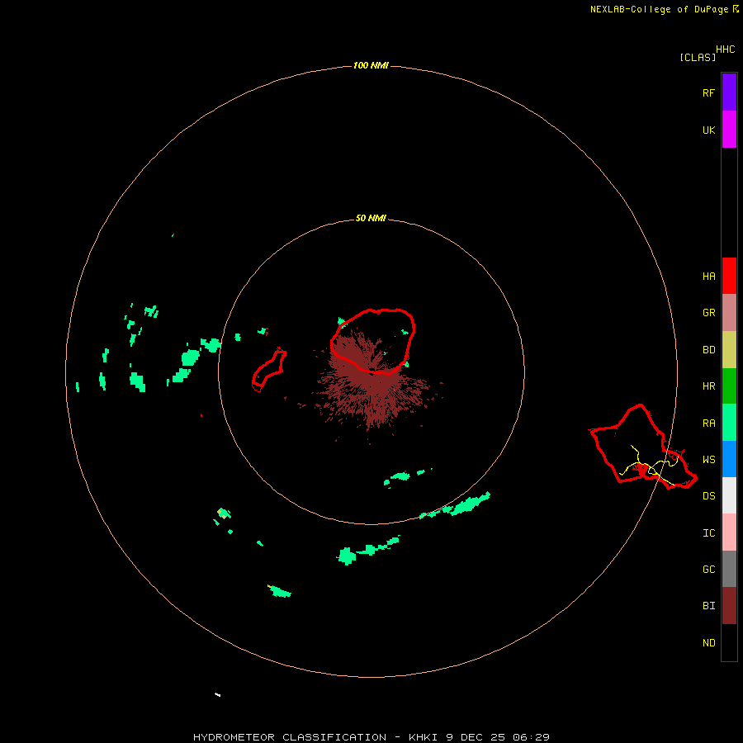Click the HA red legend swatch
This screenshot has height=743, width=743.
pyautogui.click(x=729, y=276)
